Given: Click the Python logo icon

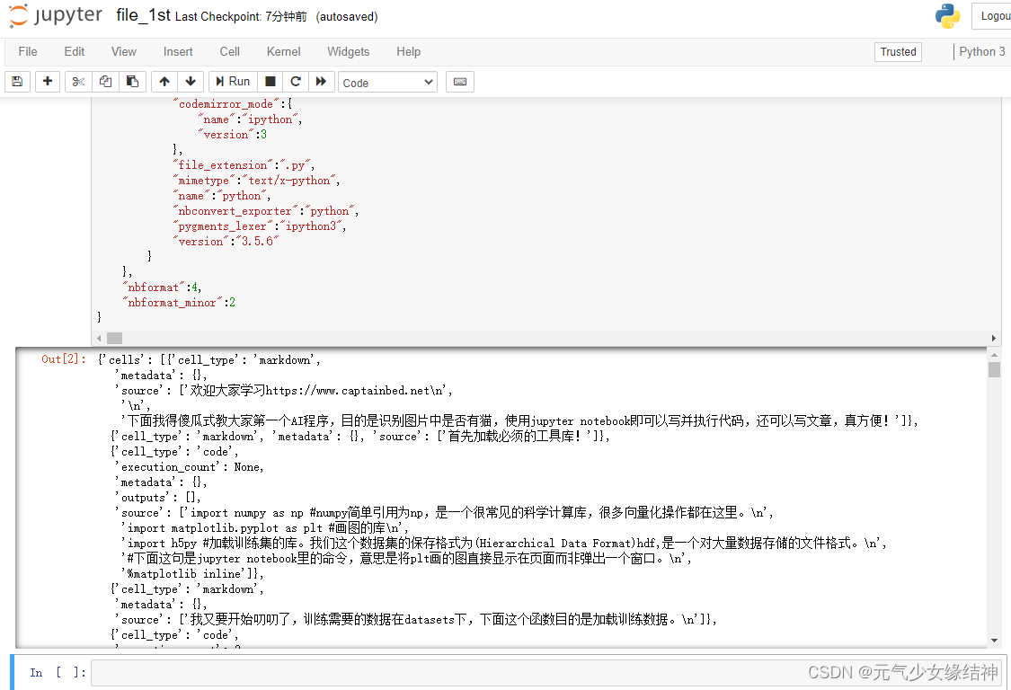Looking at the screenshot, I should tap(948, 16).
